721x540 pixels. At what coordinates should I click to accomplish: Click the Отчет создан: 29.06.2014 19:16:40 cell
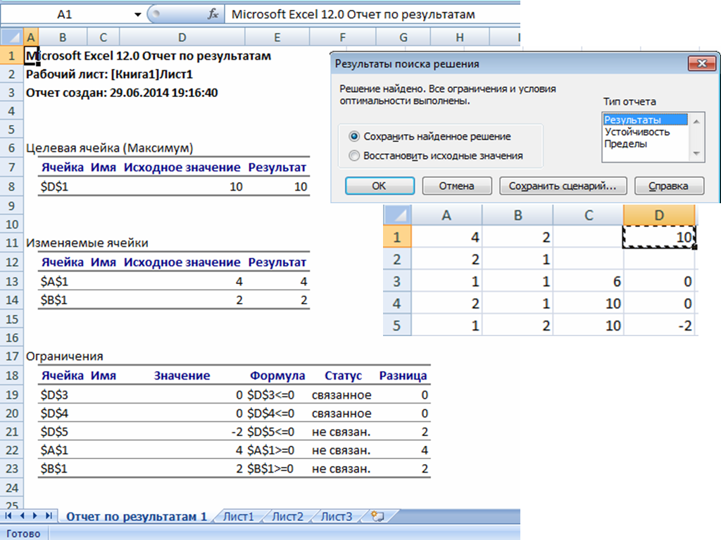122,93
